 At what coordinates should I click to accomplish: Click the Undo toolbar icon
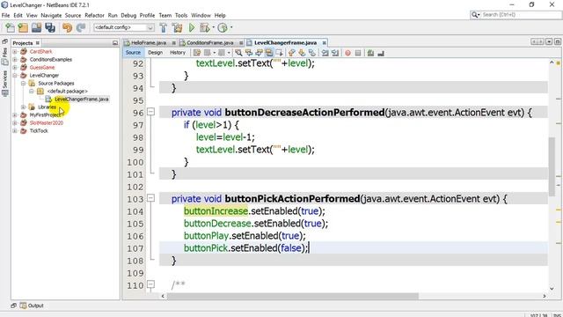(67, 27)
